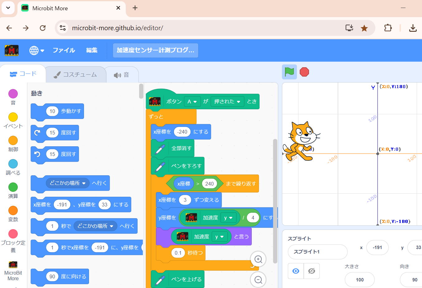
Task: Click the sprite size field showing 100
Action: pos(359,280)
